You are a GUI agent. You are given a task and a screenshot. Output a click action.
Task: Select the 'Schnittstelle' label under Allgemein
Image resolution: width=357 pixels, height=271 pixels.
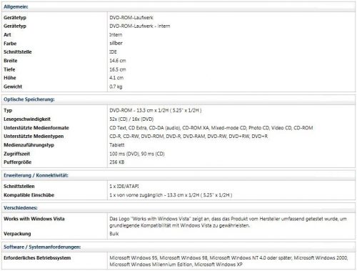[x=18, y=52]
